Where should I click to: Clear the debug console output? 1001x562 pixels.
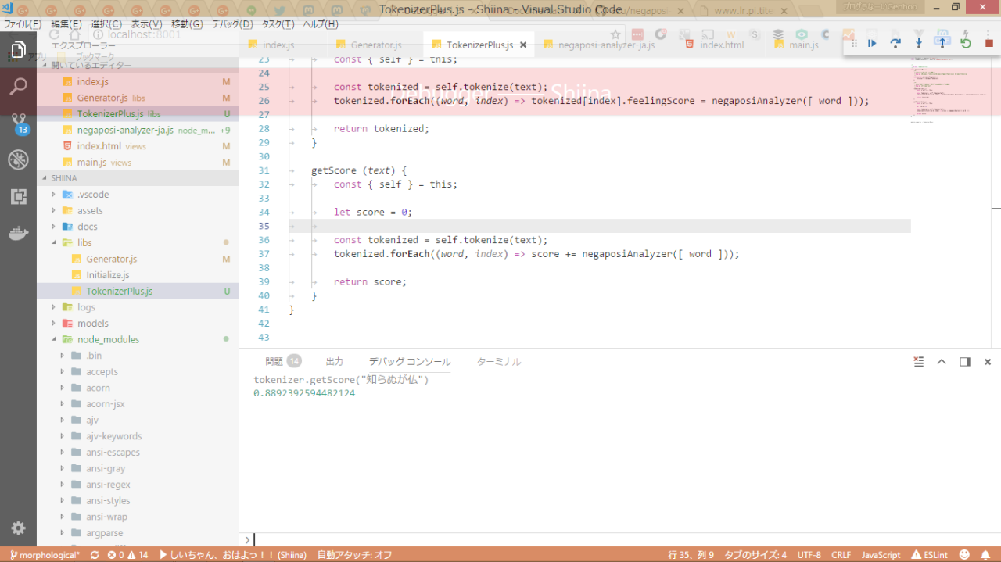coord(919,362)
